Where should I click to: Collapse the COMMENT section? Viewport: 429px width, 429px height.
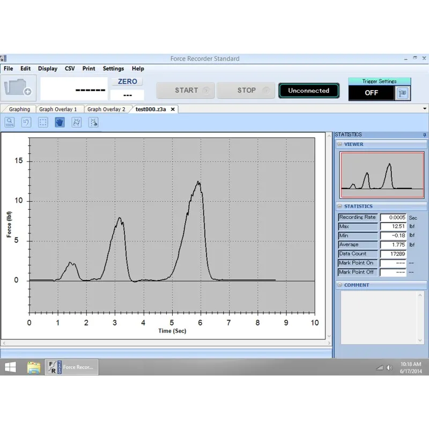(x=340, y=285)
